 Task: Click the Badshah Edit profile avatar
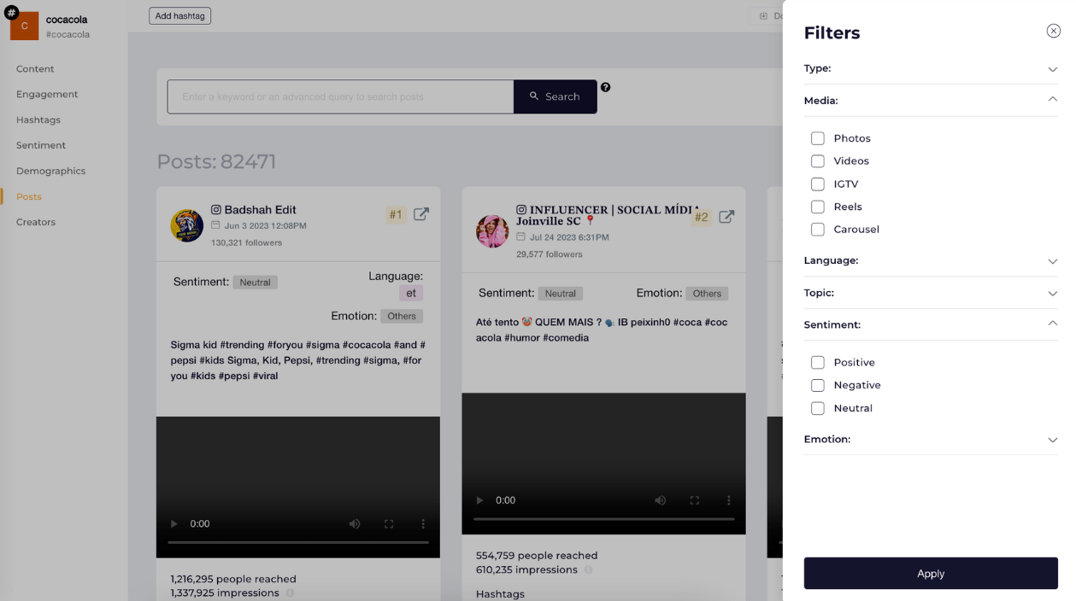coord(187,225)
